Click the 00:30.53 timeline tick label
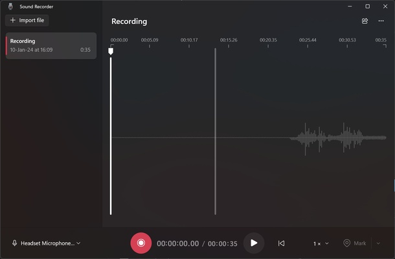The height and width of the screenshot is (259, 395). (x=347, y=39)
